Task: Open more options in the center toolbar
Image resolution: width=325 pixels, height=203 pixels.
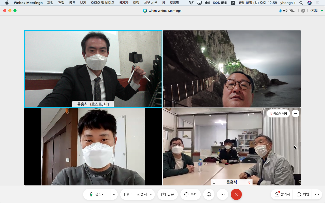Action: tap(222, 194)
